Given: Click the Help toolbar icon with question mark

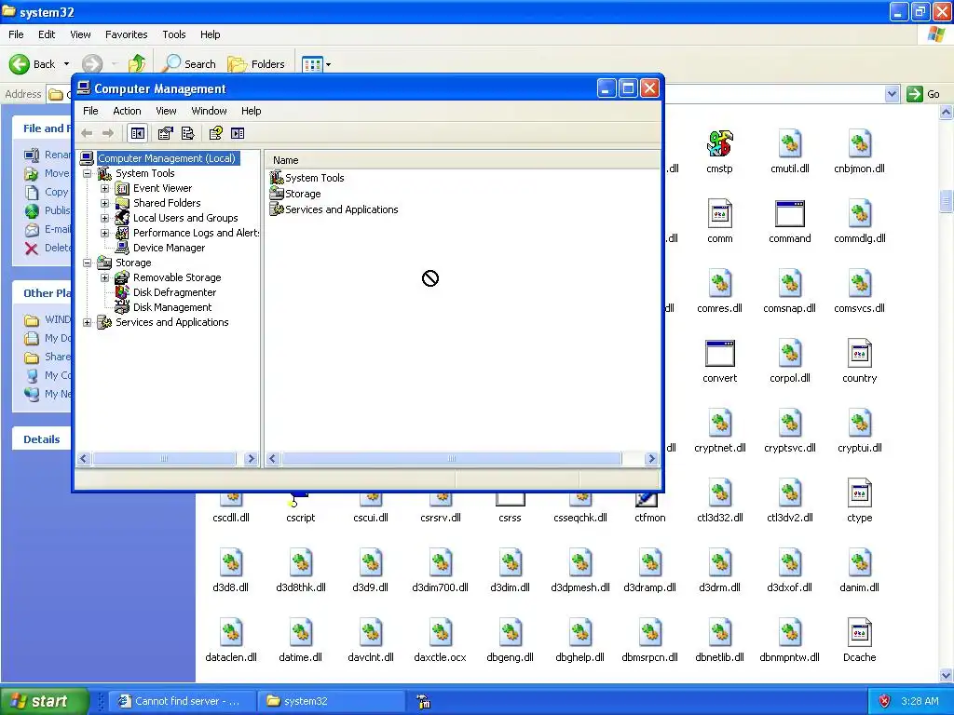Looking at the screenshot, I should coord(215,133).
